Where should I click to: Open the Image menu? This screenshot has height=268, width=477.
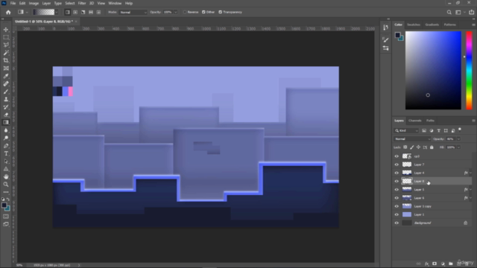click(x=34, y=3)
